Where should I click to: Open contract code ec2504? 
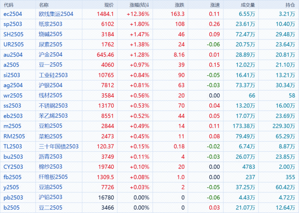point(13,14)
